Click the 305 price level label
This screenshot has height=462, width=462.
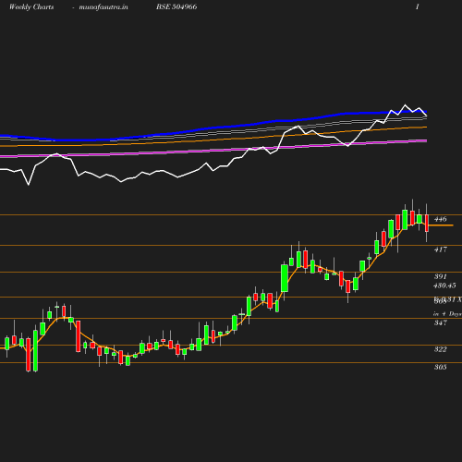coord(441,367)
